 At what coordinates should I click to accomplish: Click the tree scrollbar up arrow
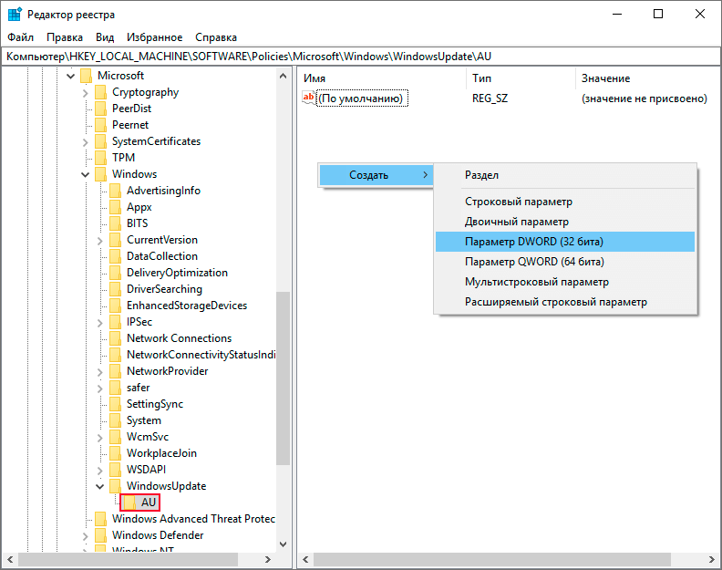284,76
